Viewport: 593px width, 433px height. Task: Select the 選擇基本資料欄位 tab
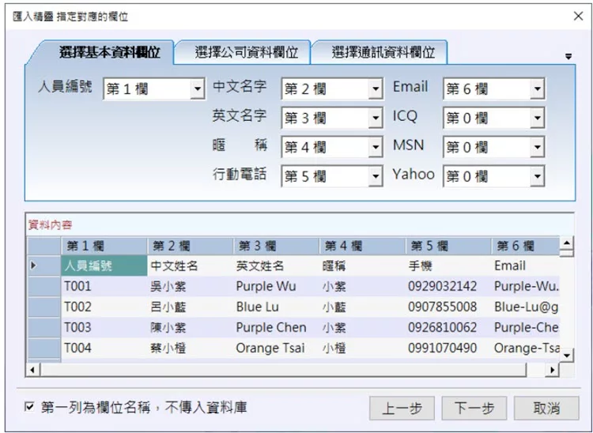pyautogui.click(x=109, y=53)
